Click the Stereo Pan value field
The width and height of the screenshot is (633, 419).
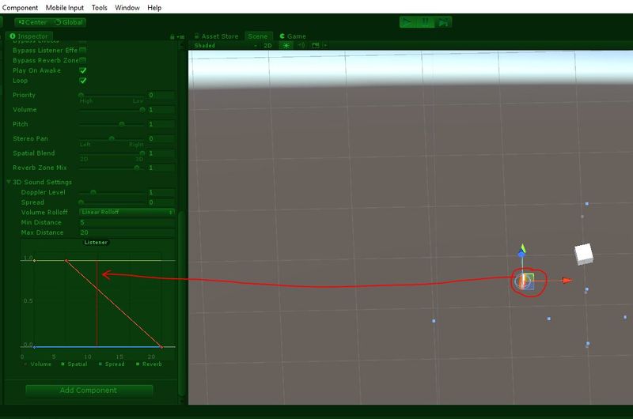(x=161, y=138)
